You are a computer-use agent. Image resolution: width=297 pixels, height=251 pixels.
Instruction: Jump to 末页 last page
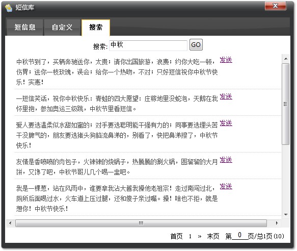[x=213, y=236]
